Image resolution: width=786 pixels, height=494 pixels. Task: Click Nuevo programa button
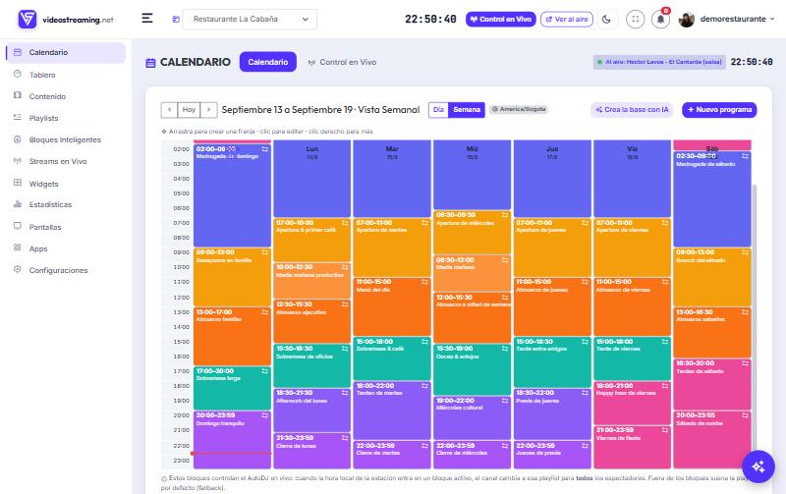[x=719, y=110]
